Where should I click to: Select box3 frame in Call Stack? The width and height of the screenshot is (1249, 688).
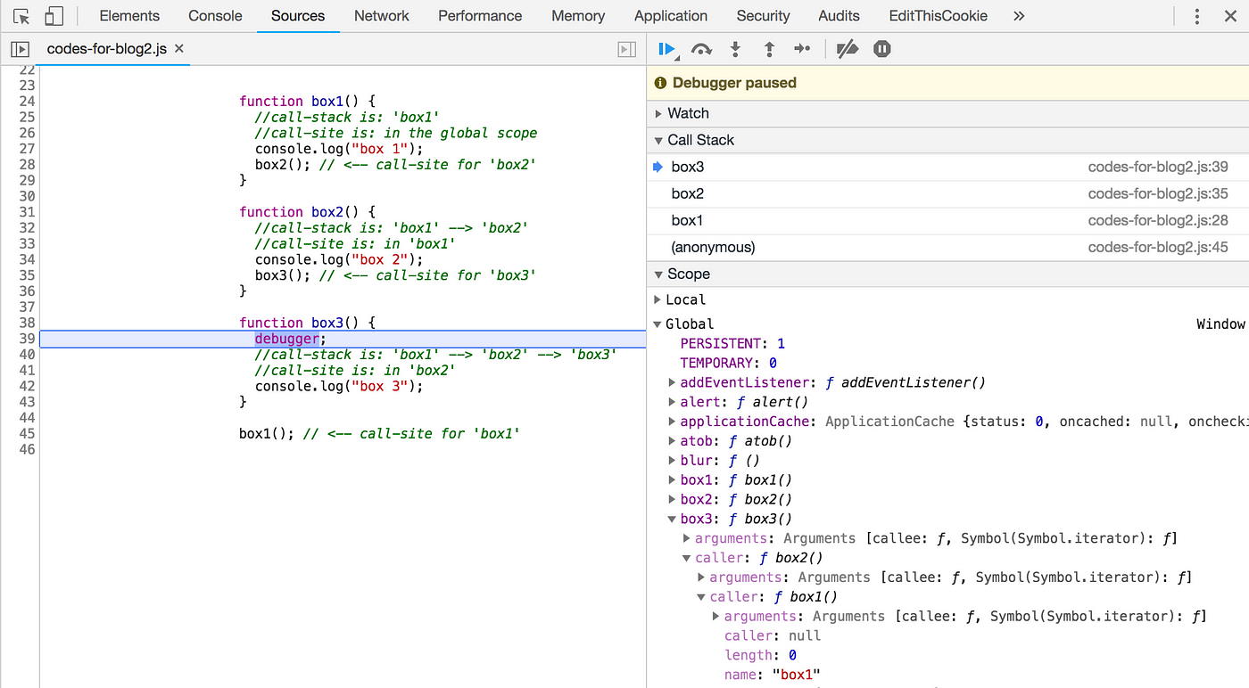tap(947, 167)
